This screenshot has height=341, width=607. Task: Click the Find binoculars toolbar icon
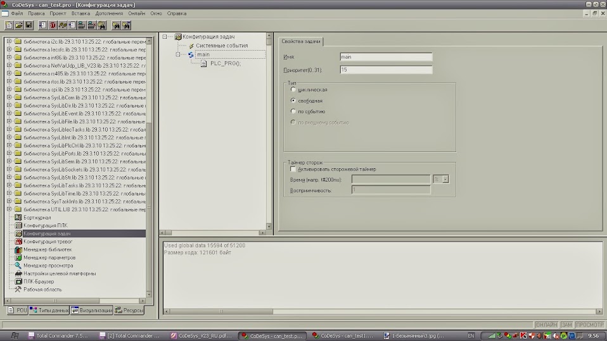pos(116,25)
